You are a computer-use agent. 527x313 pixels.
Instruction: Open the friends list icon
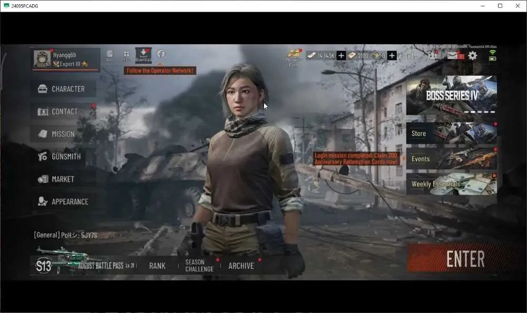(x=432, y=55)
